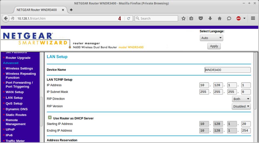Click the browser back arrow button
Viewport: 259px width, 143px height.
click(6, 18)
